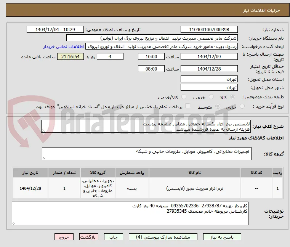This screenshot has height=247, width=290.
Task: Click the countdown timer 21:16:54
Action: point(70,57)
